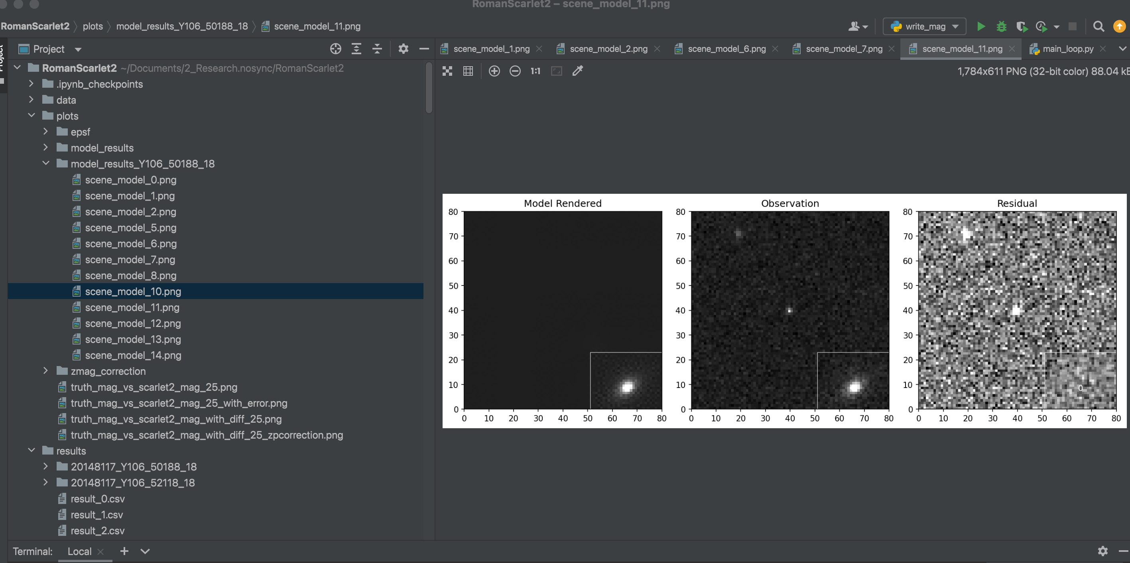Click the Model Rendered plot

tap(563, 310)
